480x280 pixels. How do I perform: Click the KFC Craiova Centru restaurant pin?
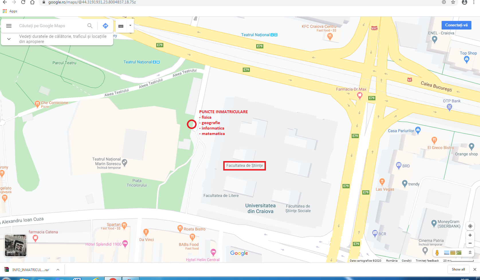(x=330, y=36)
